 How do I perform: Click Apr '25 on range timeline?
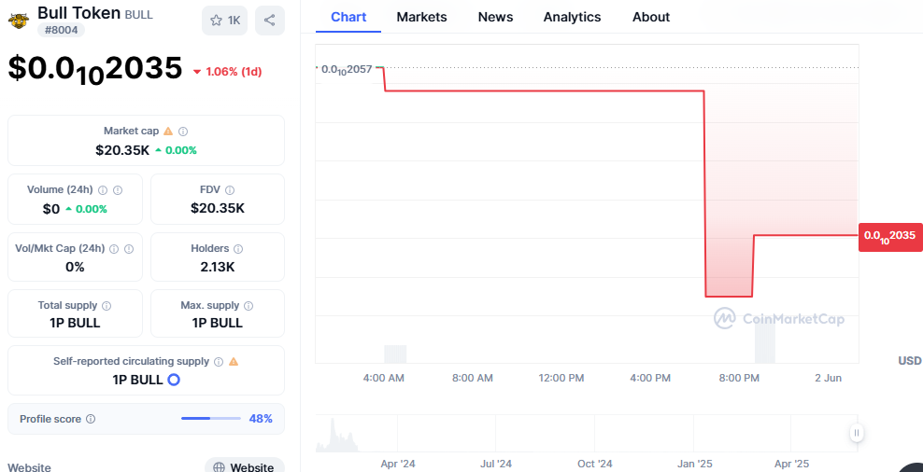(791, 464)
